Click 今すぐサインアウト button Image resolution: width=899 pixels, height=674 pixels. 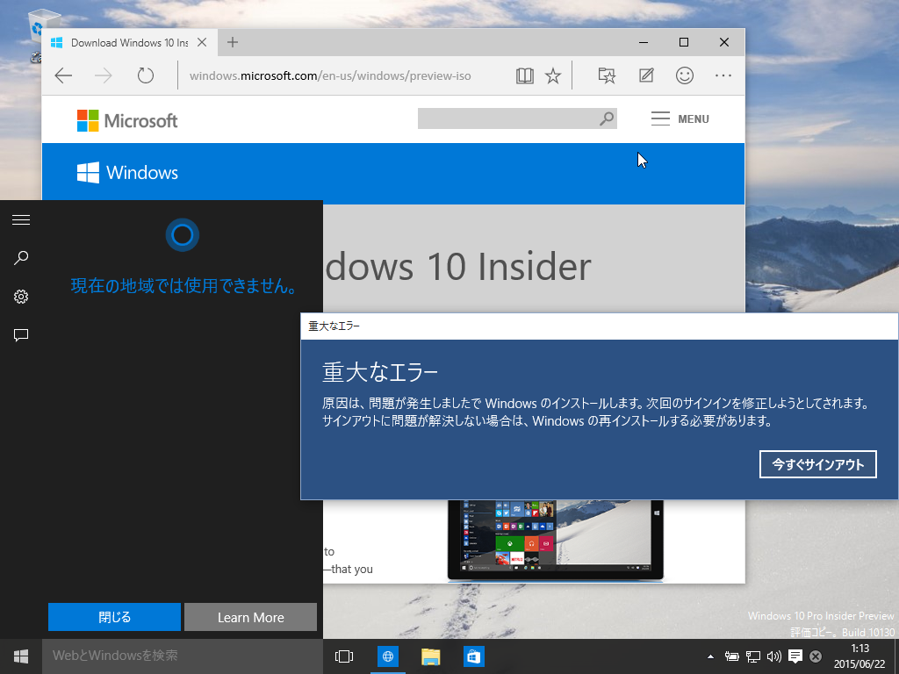click(818, 464)
